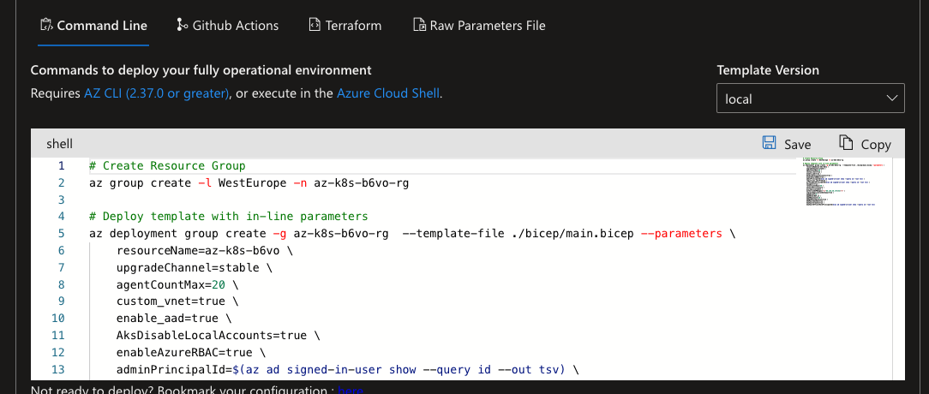The height and width of the screenshot is (394, 929).
Task: Click the Raw Parameters File icon
Action: pos(419,26)
